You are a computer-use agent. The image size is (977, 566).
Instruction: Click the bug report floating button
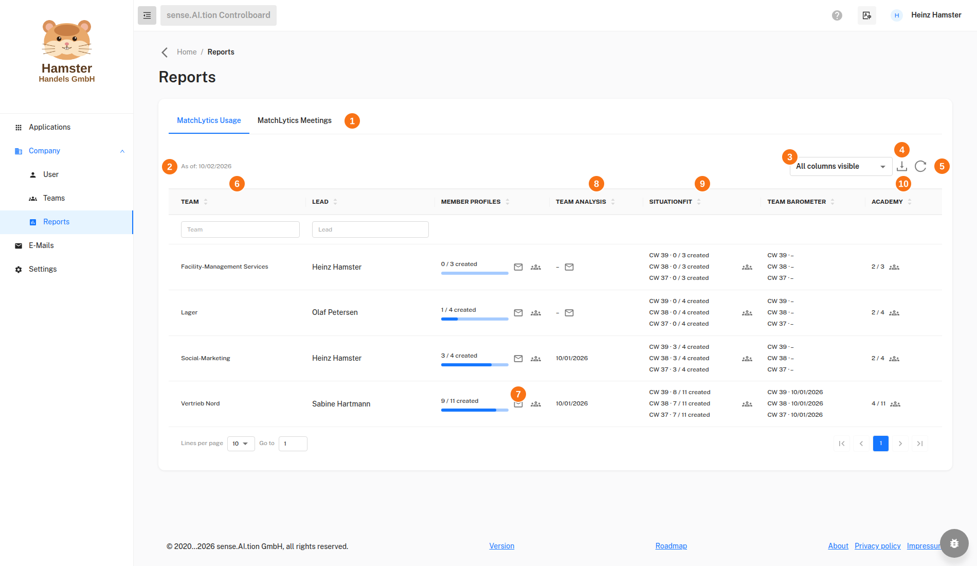tap(954, 543)
